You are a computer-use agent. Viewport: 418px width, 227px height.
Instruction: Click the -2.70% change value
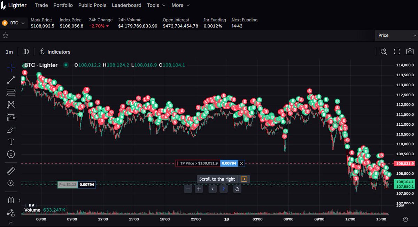coord(99,26)
